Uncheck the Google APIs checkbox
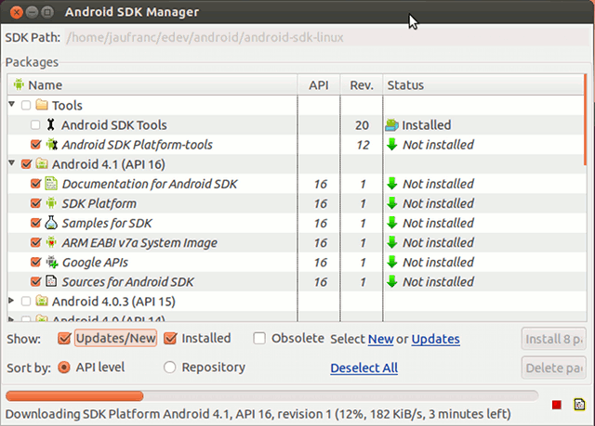The height and width of the screenshot is (426, 595). (x=35, y=262)
